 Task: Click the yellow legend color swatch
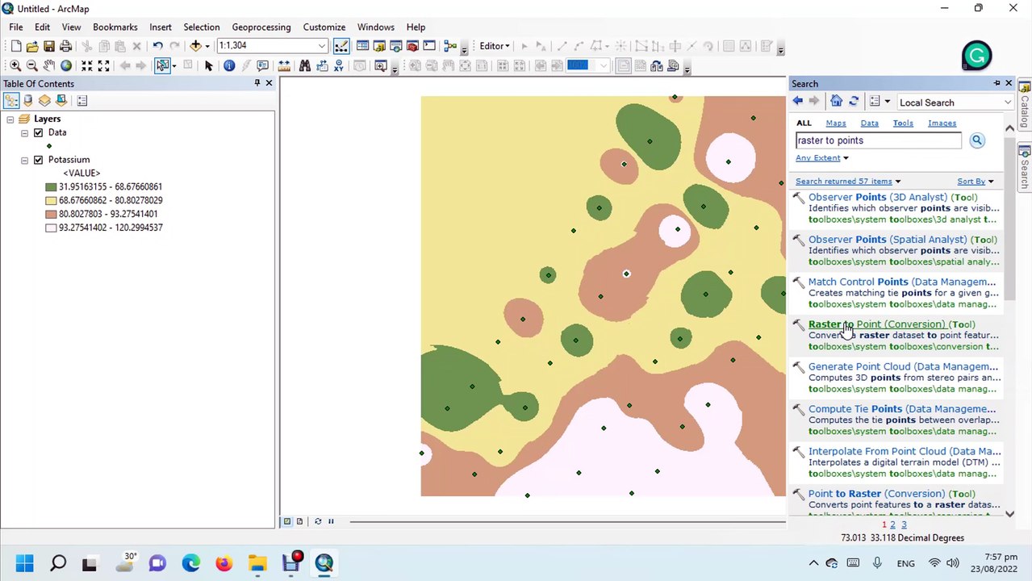(x=51, y=201)
